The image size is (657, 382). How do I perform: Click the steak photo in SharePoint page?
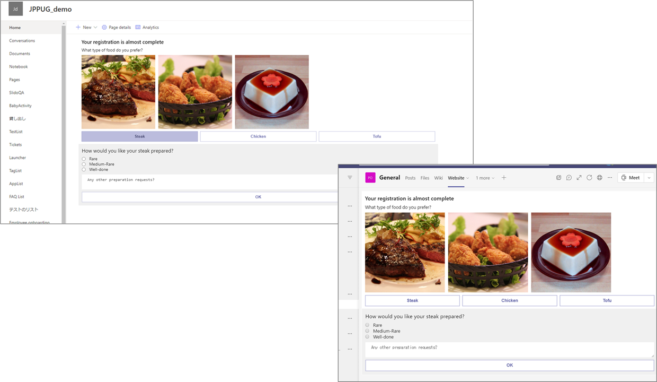118,92
